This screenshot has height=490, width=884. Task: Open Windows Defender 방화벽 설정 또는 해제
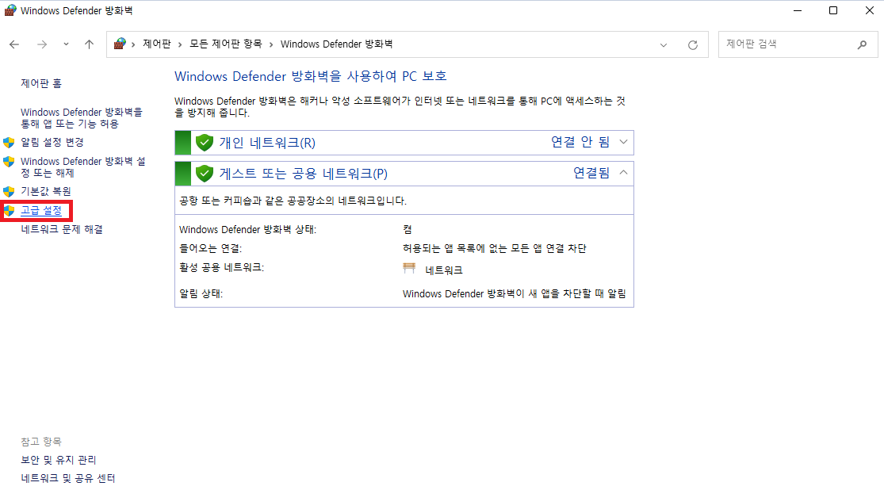[83, 167]
